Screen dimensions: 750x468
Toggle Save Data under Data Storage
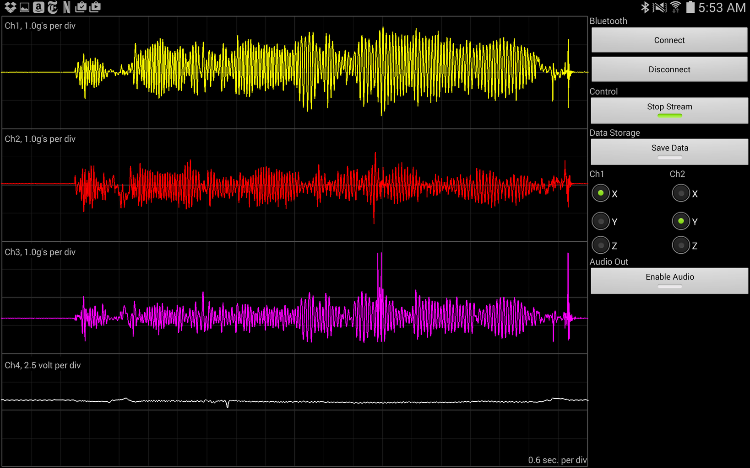669,151
